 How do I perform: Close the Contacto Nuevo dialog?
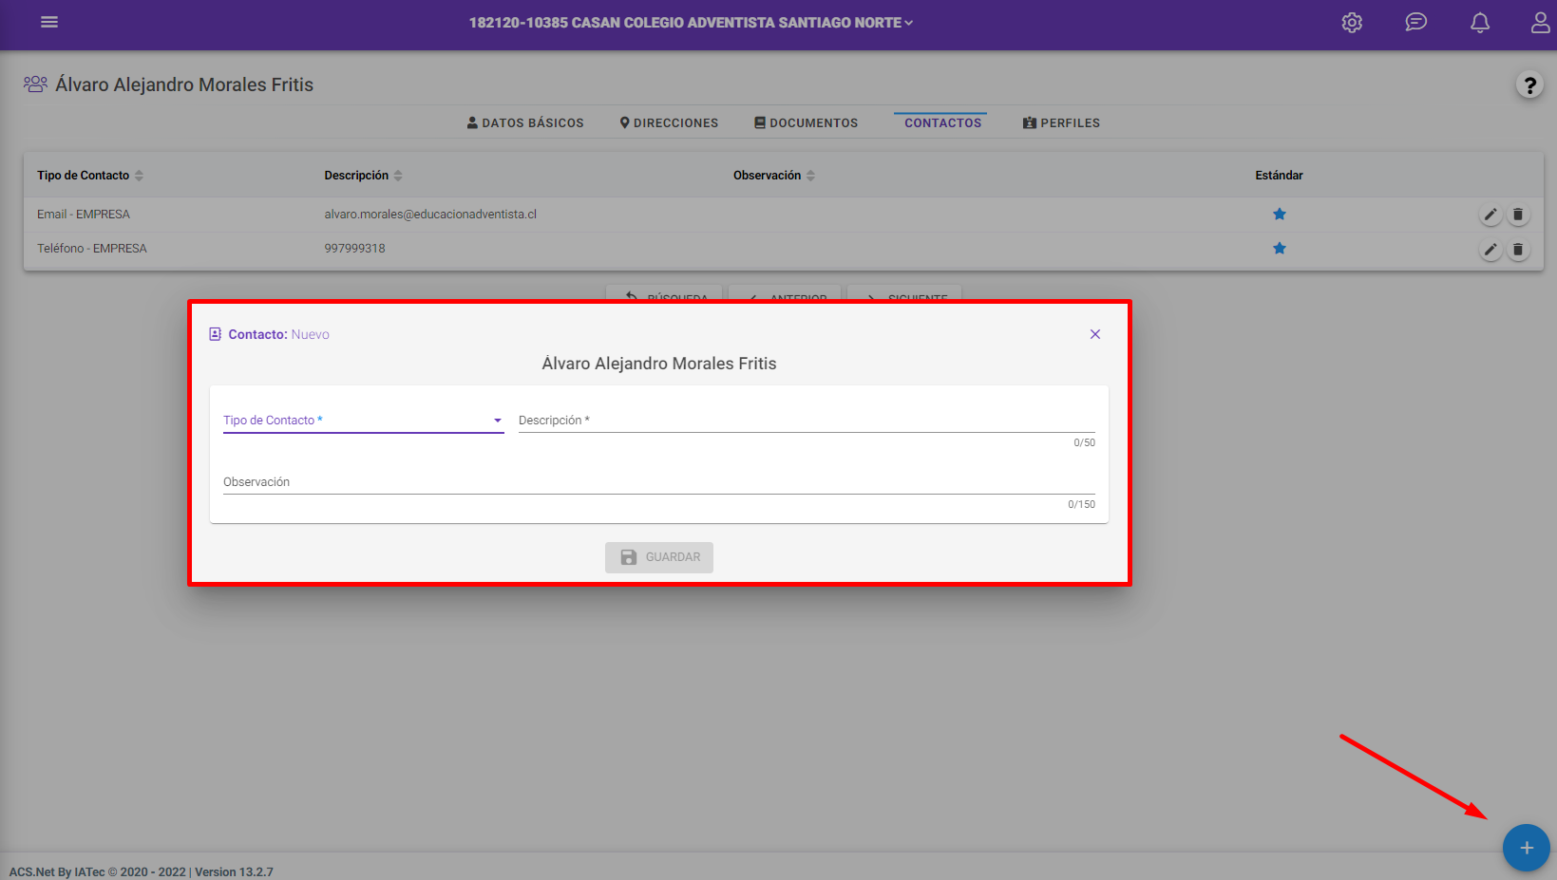click(1095, 334)
